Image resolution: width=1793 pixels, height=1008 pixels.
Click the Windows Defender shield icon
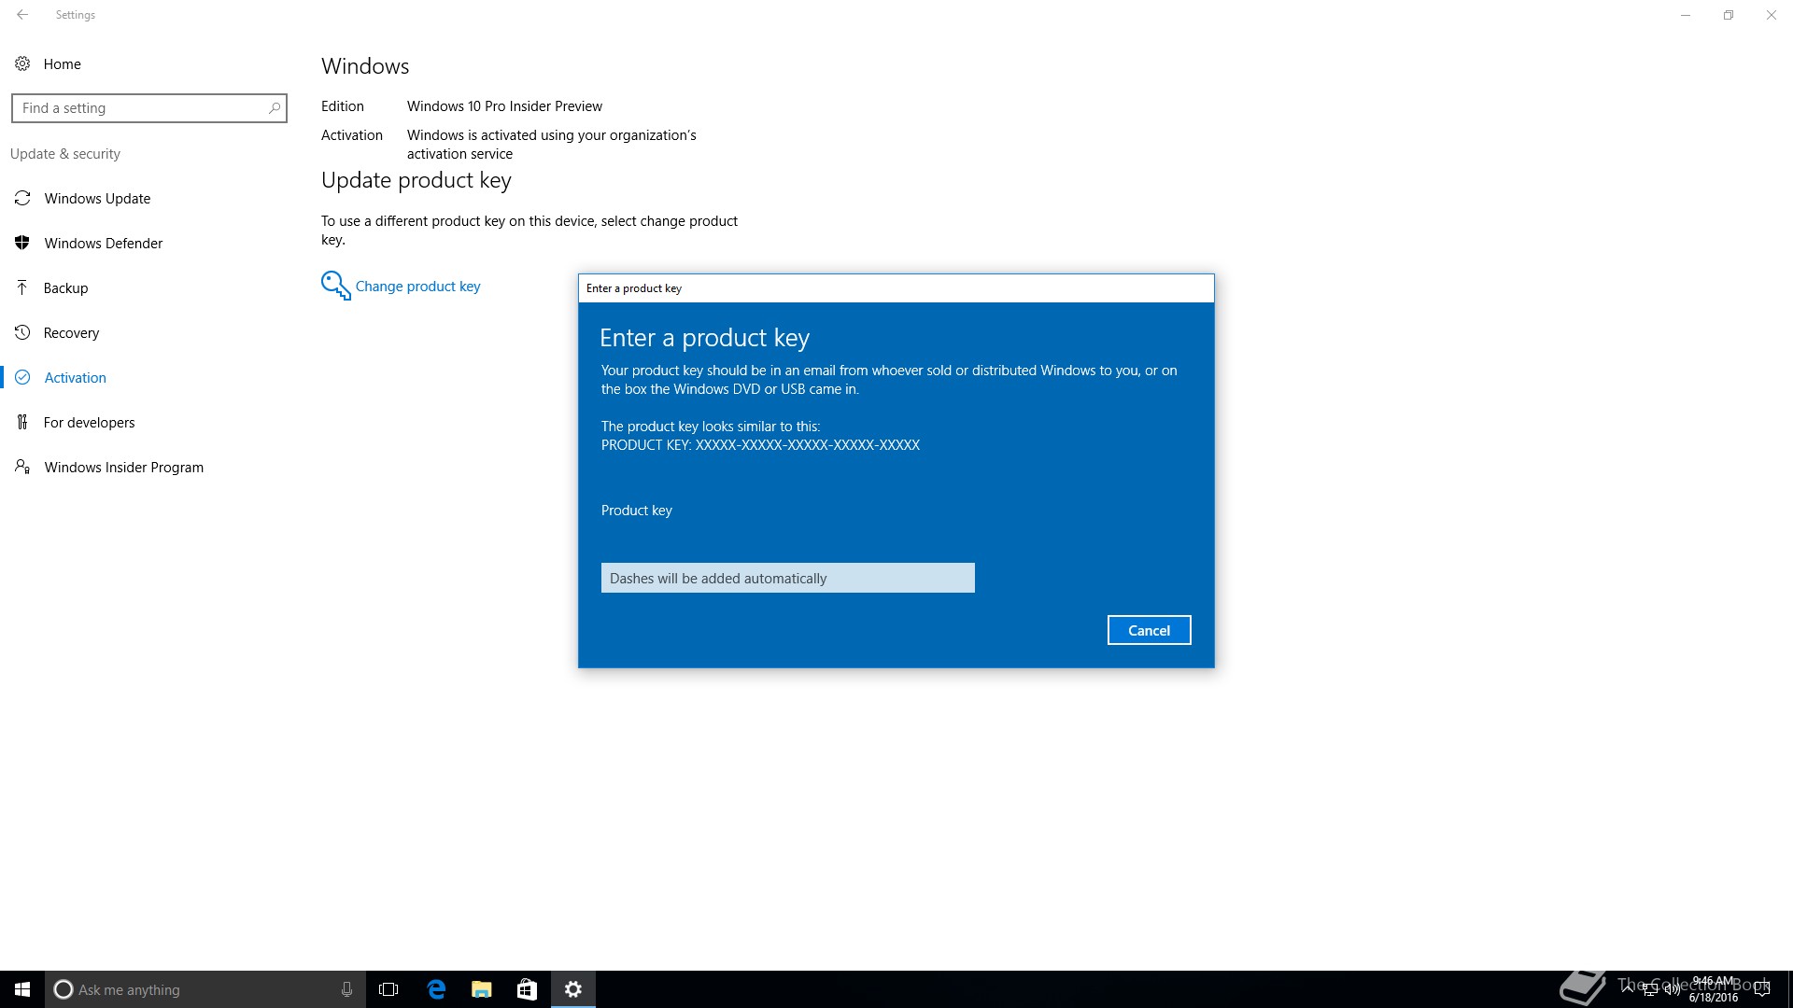click(x=22, y=243)
